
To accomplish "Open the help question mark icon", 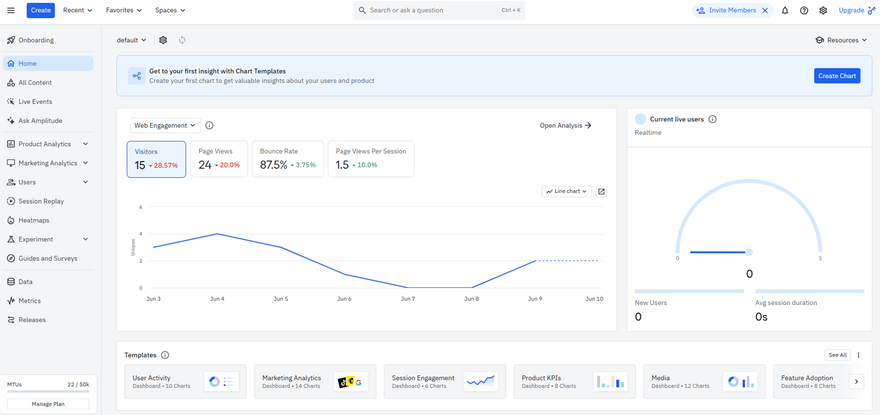I will pos(804,11).
